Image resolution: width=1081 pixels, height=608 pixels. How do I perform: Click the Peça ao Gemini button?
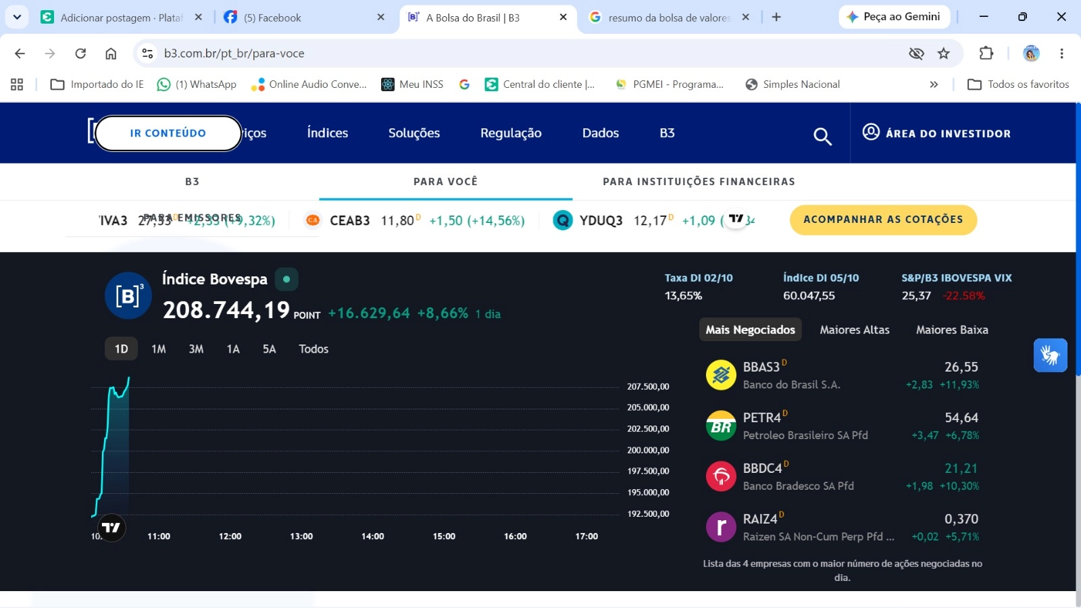[x=894, y=17]
